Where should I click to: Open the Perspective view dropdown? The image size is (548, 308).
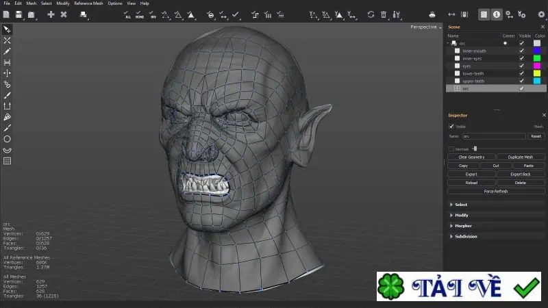[425, 27]
